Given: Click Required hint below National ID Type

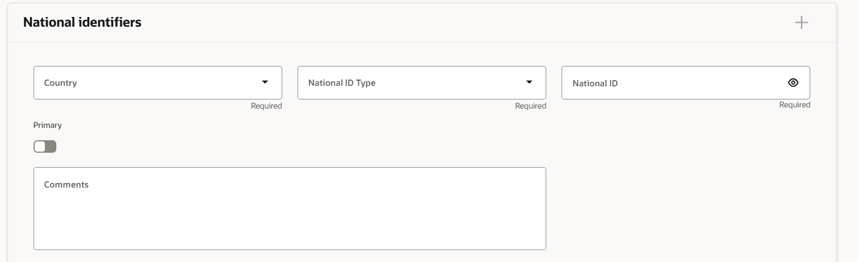Looking at the screenshot, I should click(530, 106).
